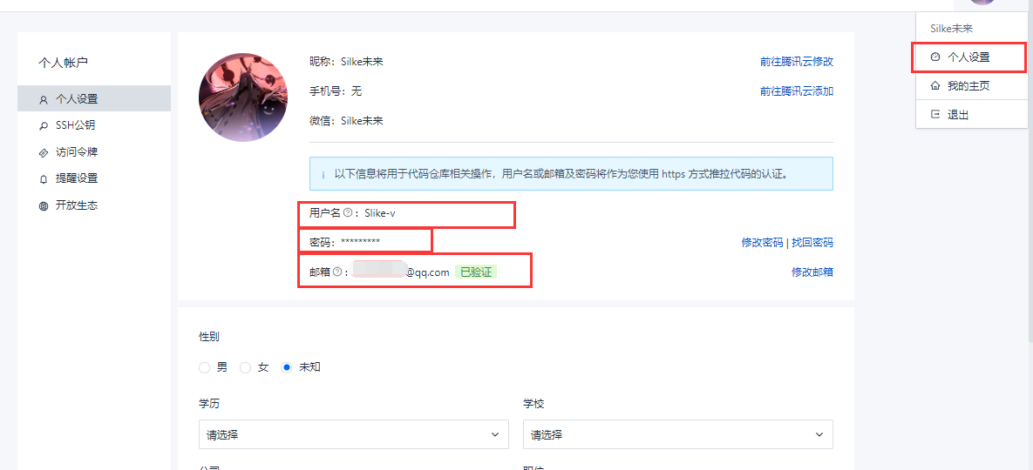Click the profile avatar image
1033x470 pixels.
tap(243, 98)
